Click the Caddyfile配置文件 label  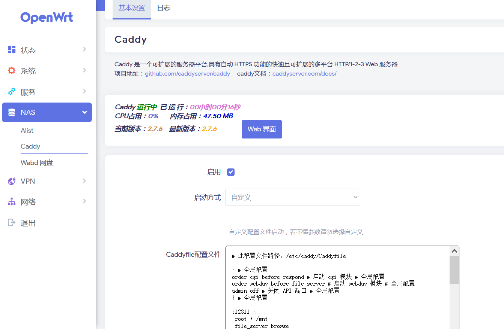click(x=193, y=255)
